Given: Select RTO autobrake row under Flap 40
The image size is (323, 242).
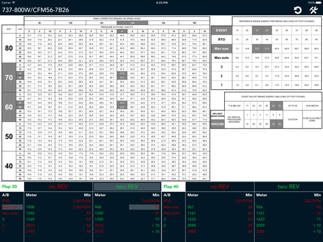Looking at the screenshot, I should pyautogui.click(x=167, y=201).
